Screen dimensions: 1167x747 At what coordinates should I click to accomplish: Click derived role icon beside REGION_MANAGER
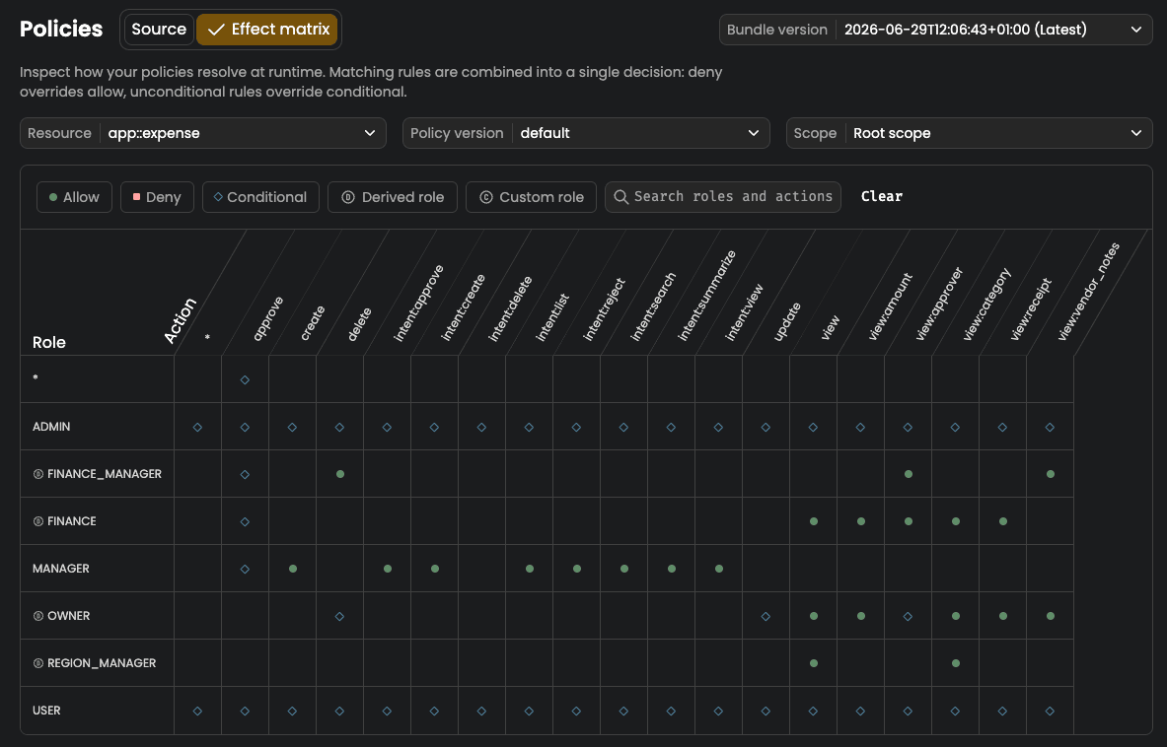37,663
